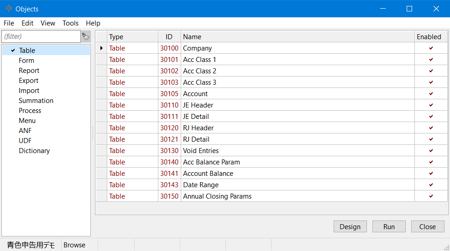
Task: Disable the Void Entries table checkbox
Action: click(431, 151)
